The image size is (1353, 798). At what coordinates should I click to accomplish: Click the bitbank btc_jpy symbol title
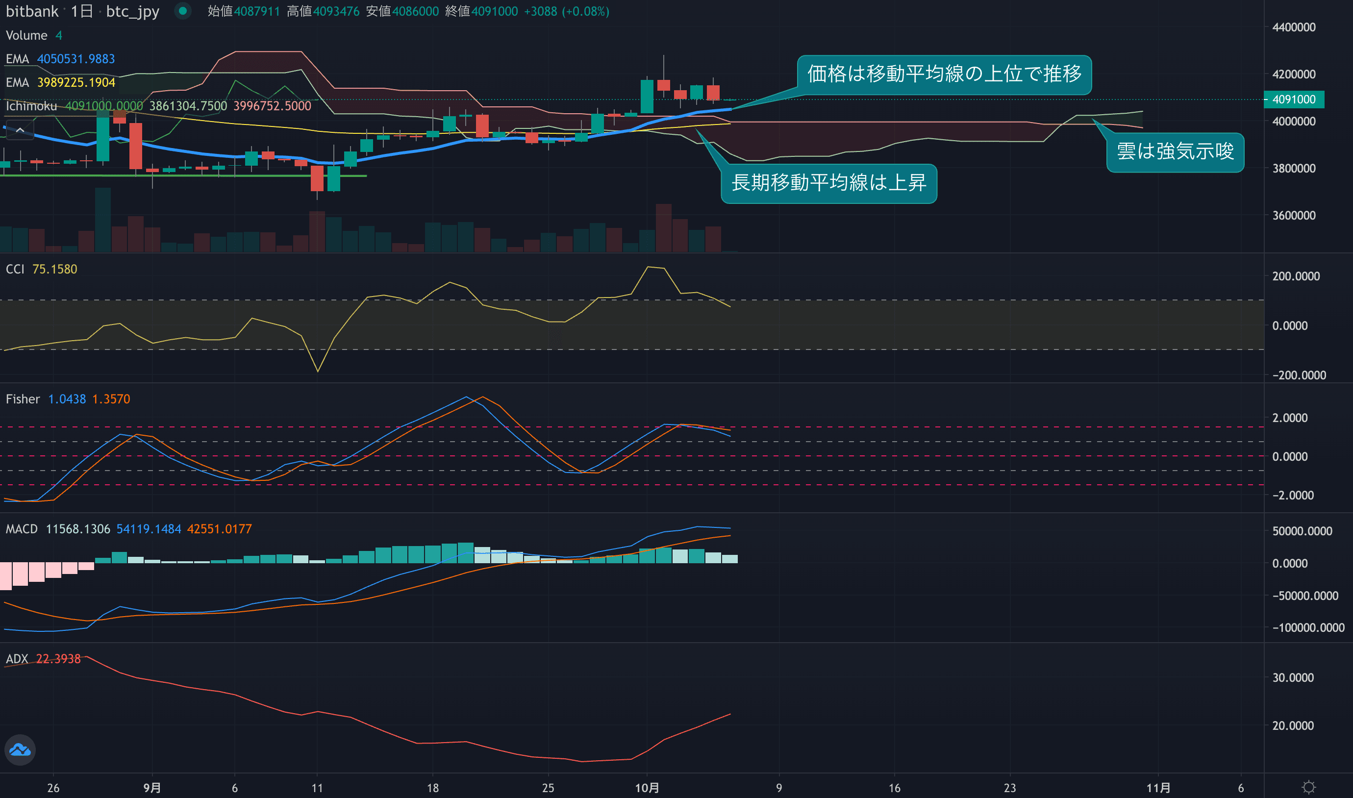(x=132, y=11)
